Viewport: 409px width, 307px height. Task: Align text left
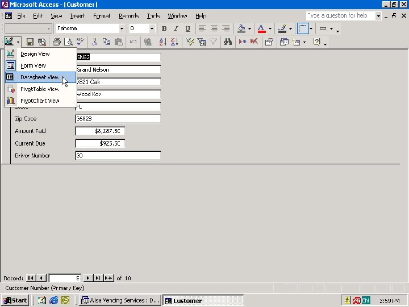[202, 28]
